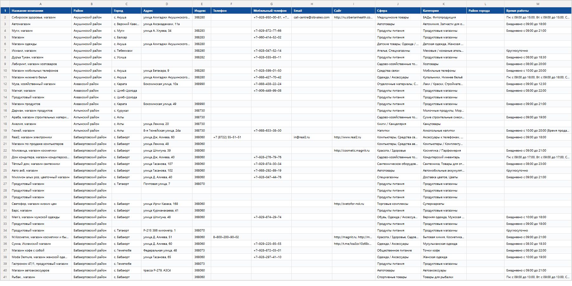This screenshot has height=286, width=572.
Task: Select the in@real2.ru email cell
Action: point(312,137)
